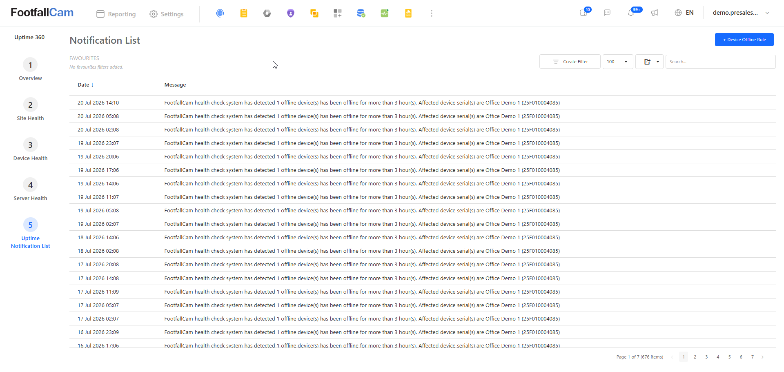The width and height of the screenshot is (784, 372).
Task: Open the ticket icon with badge 10
Action: tap(584, 12)
